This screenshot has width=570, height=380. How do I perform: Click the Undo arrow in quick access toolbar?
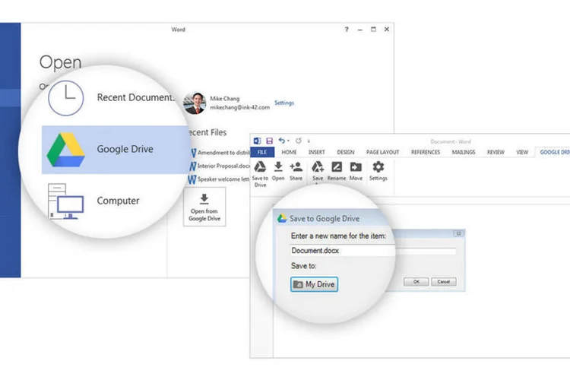coord(282,141)
